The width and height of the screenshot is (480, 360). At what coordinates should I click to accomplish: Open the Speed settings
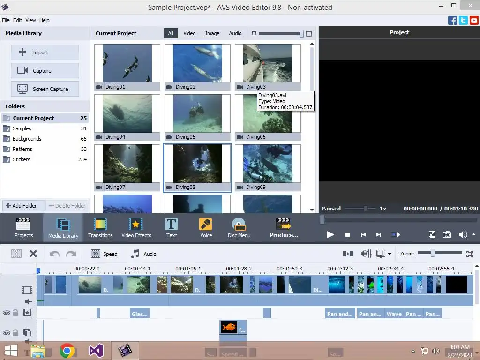click(104, 254)
